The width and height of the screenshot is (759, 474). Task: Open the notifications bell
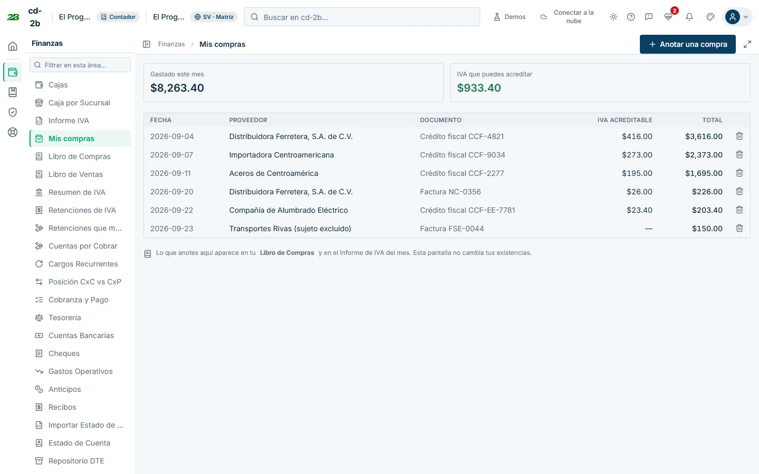(x=689, y=17)
